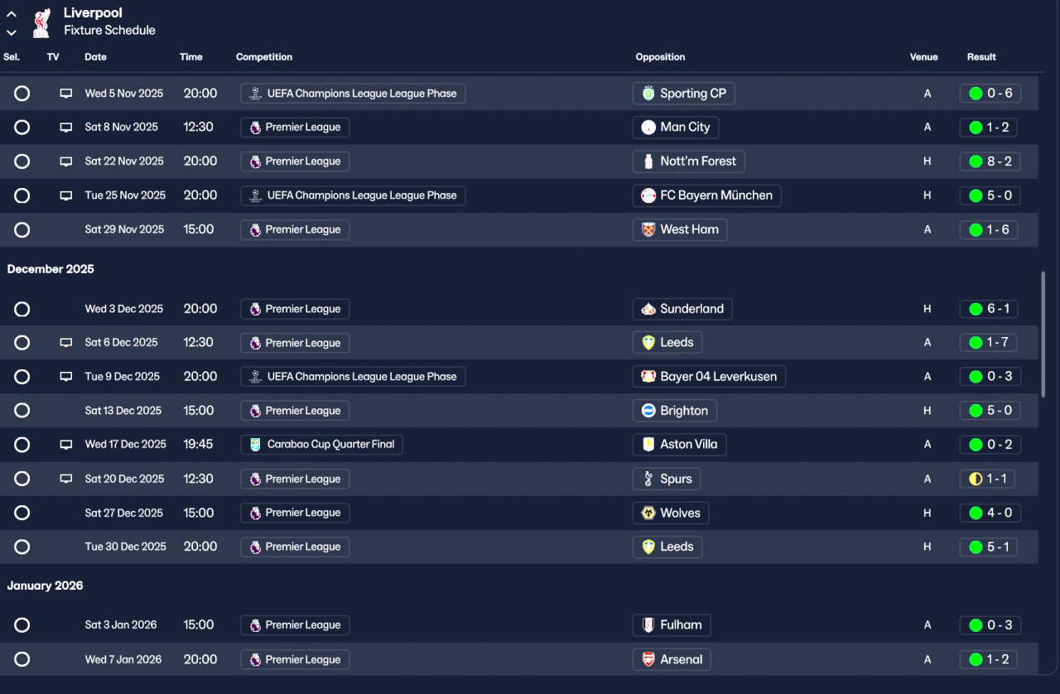This screenshot has width=1060, height=694.
Task: Toggle selection circle for Fulham fixture
Action: (22, 625)
